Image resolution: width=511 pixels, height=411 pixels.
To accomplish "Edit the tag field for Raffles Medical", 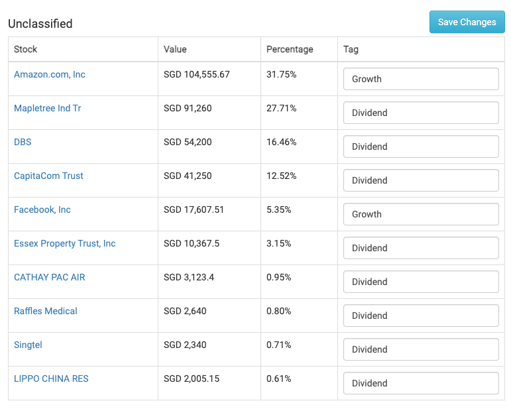I will (421, 316).
